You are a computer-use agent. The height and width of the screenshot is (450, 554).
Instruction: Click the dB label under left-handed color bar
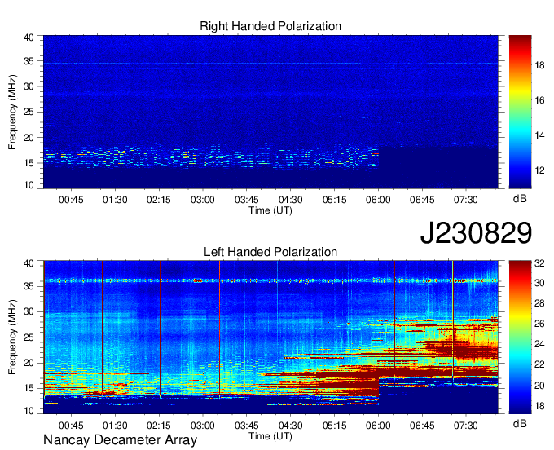520,424
